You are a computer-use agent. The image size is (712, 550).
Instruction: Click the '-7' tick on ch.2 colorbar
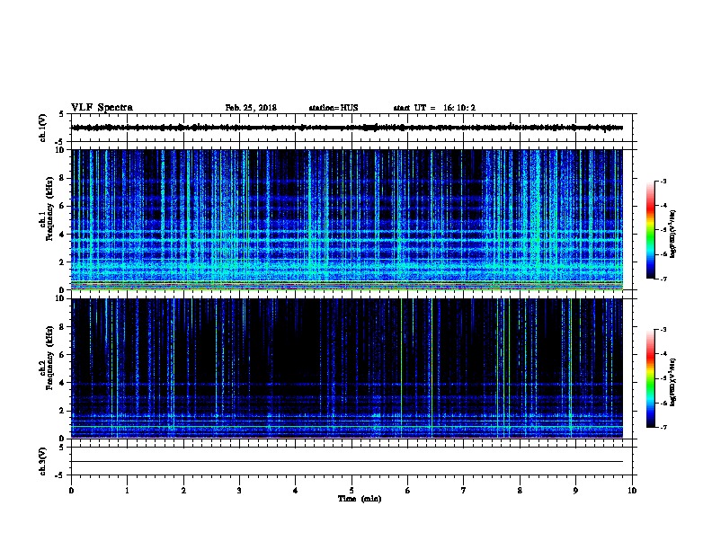point(663,428)
